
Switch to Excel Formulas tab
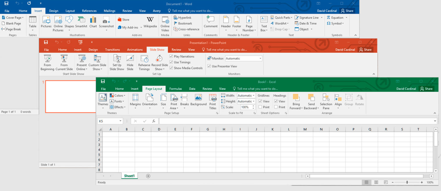point(176,89)
